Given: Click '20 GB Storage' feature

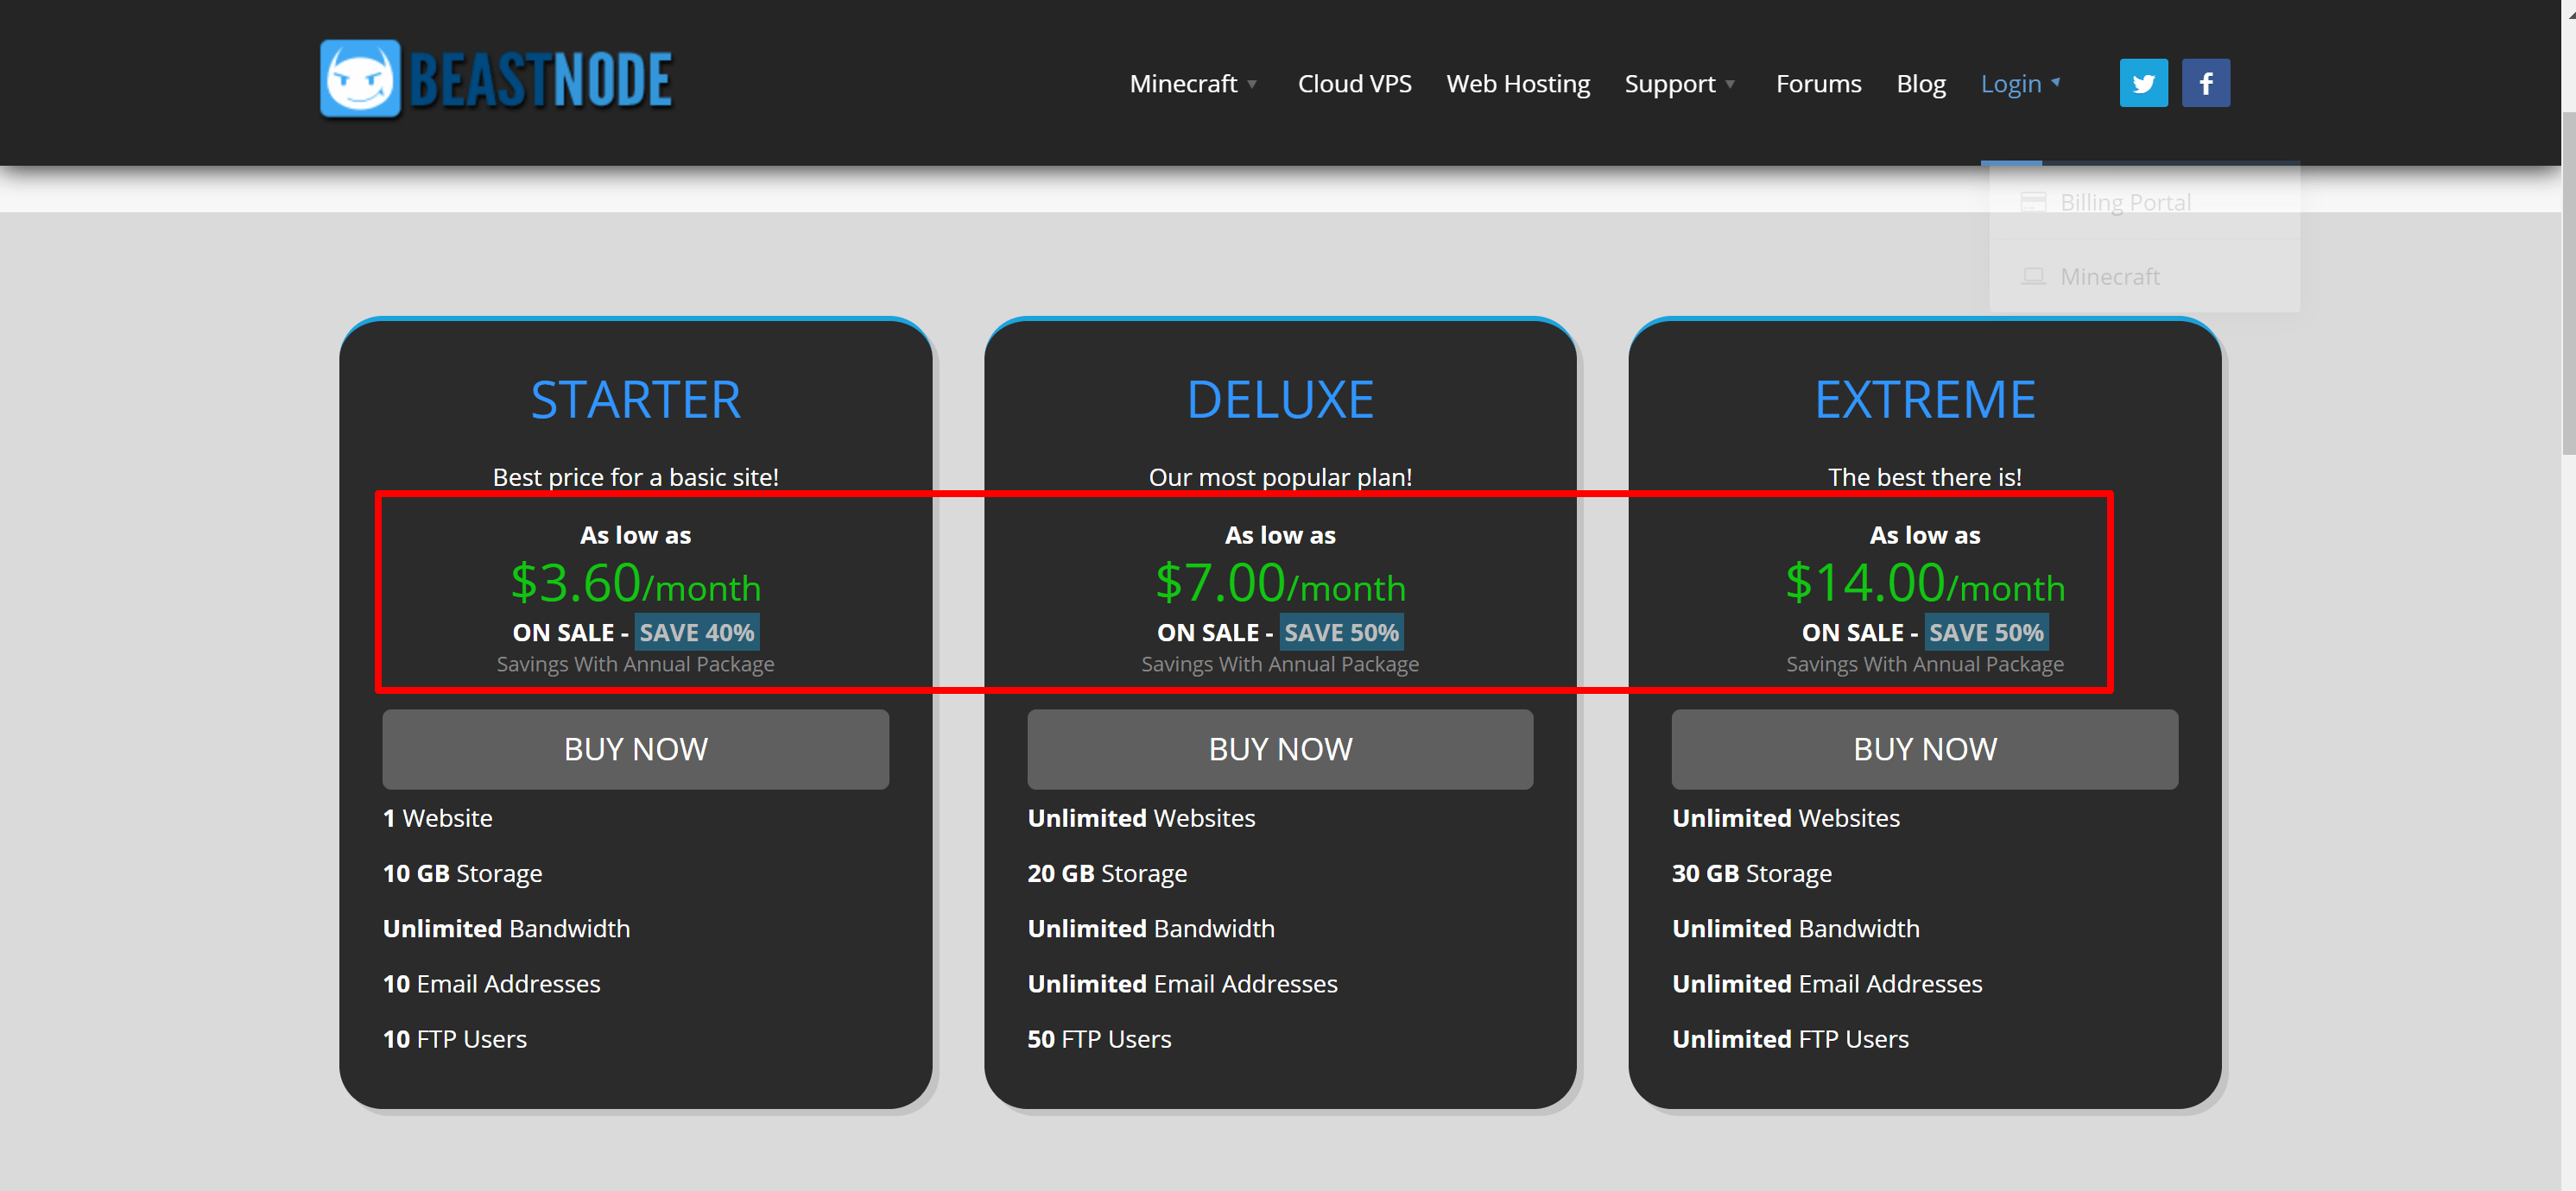Looking at the screenshot, I should (1107, 873).
